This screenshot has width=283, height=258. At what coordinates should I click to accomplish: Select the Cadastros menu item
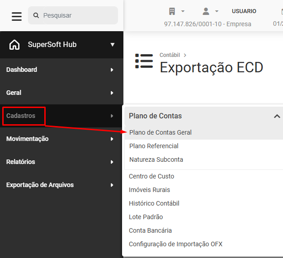coord(61,116)
